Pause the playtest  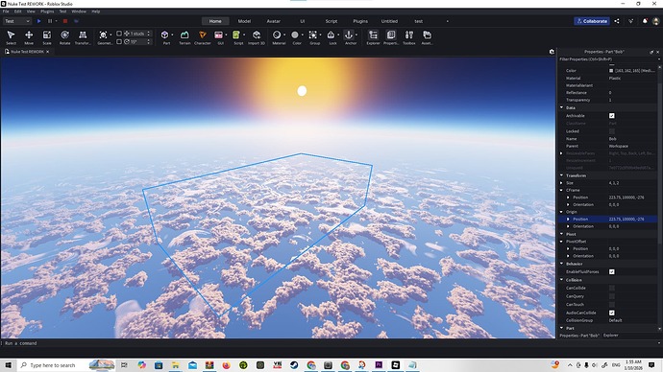[x=50, y=21]
